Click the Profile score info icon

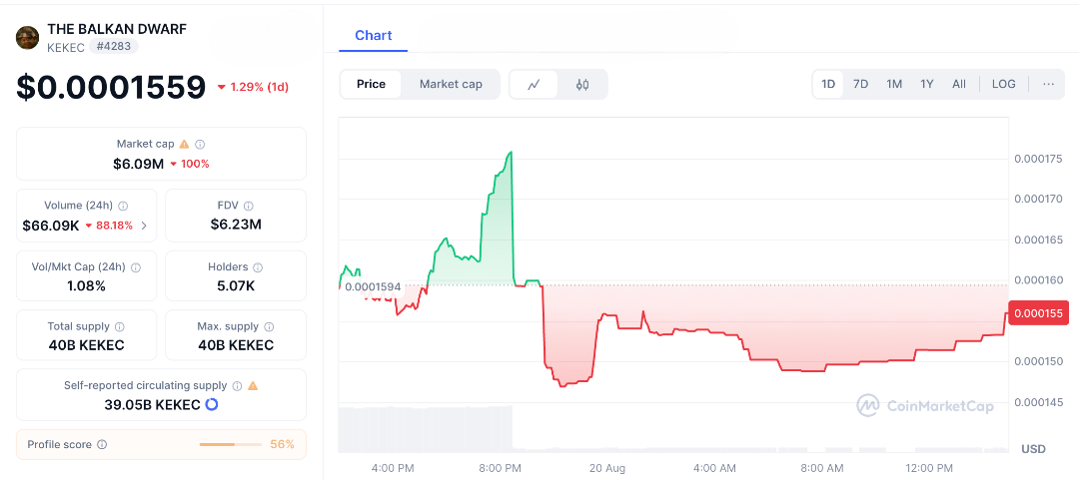[x=102, y=445]
